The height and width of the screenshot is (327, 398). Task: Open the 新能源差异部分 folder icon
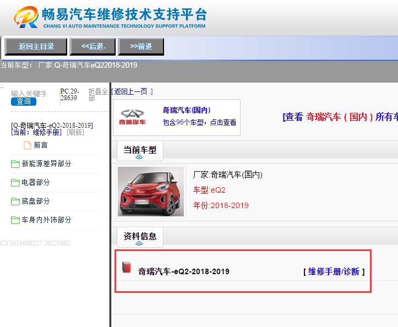click(15, 164)
